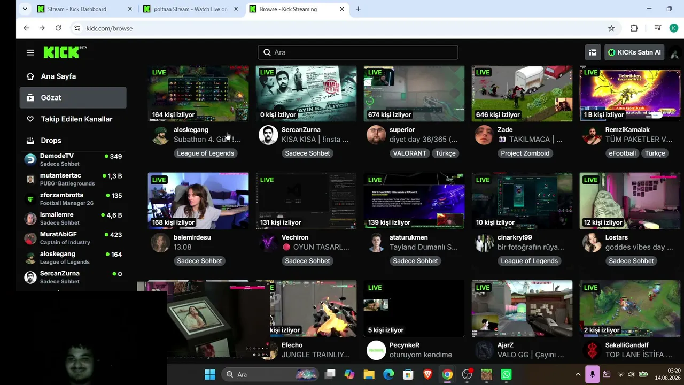684x385 pixels.
Task: Open DemodeTV in the sidebar channel list
Action: coord(73,159)
